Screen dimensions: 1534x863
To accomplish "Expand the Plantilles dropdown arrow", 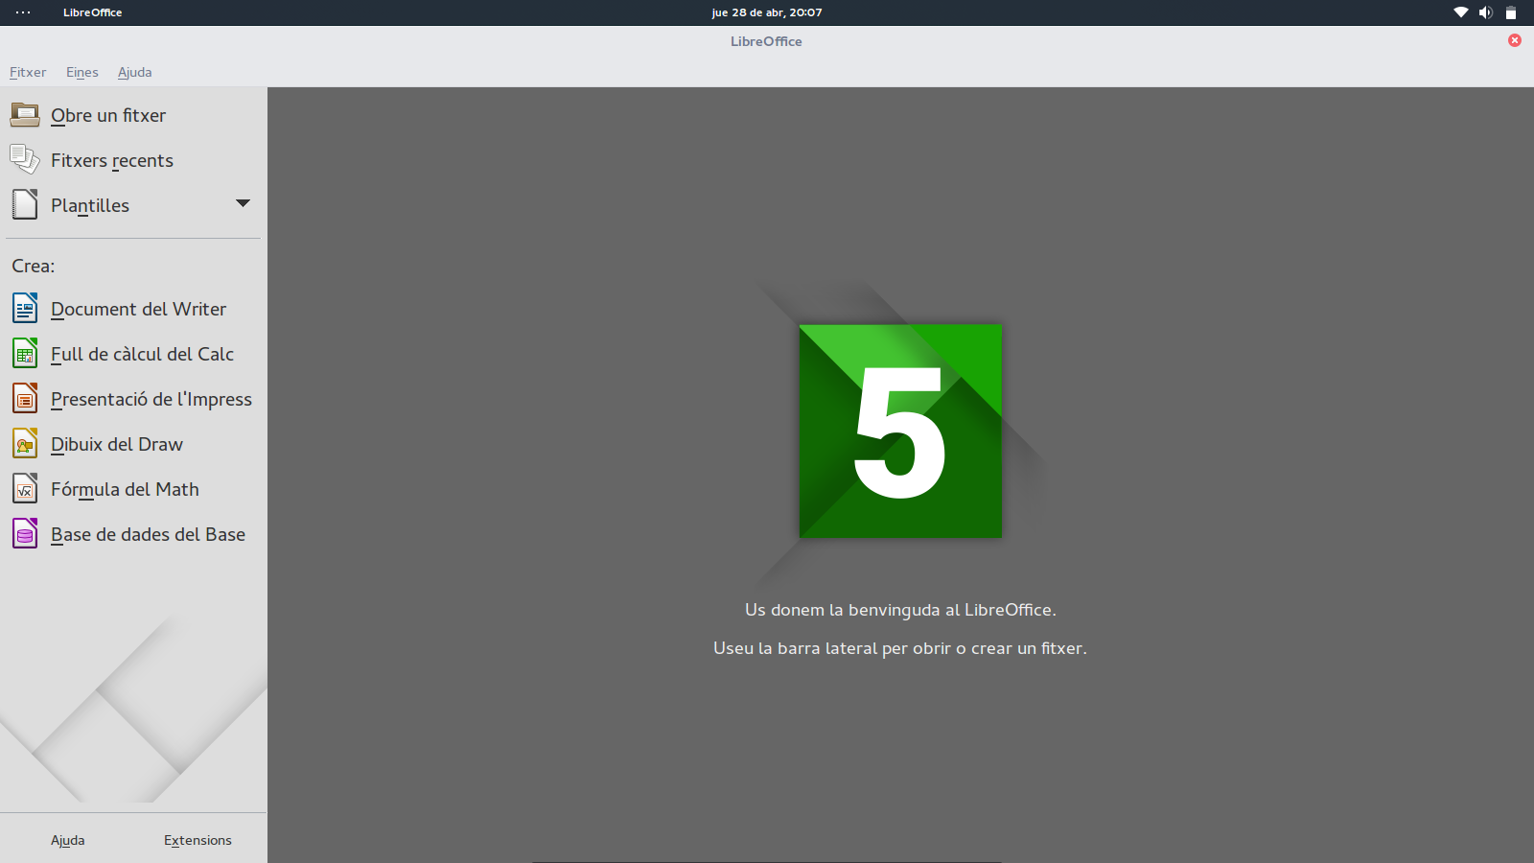I will click(x=243, y=203).
